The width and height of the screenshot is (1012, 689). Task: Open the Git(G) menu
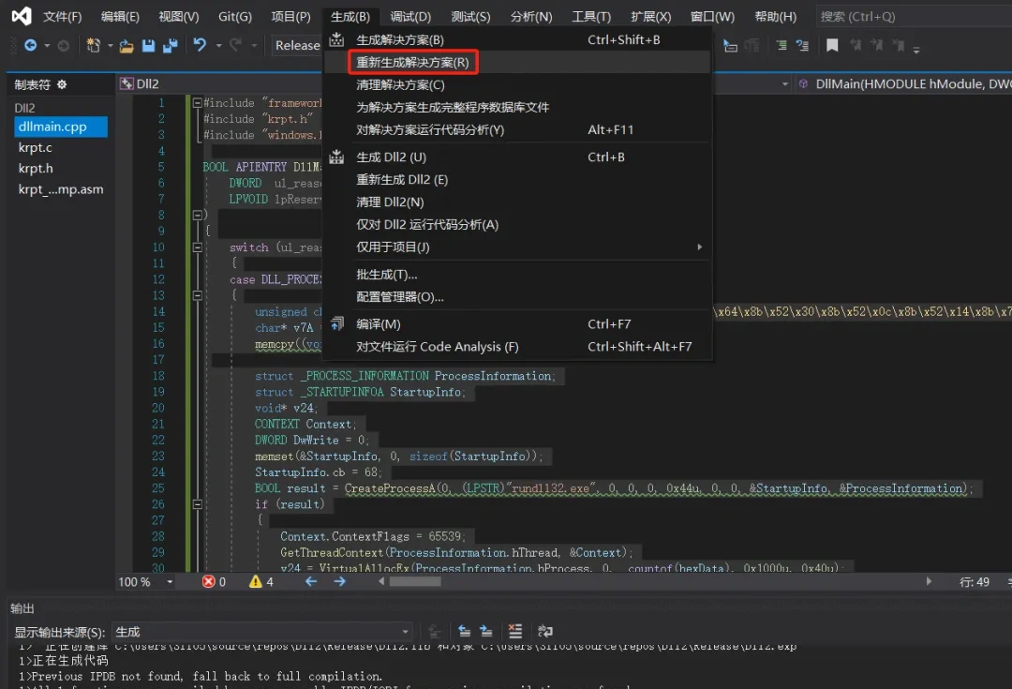[x=235, y=16]
